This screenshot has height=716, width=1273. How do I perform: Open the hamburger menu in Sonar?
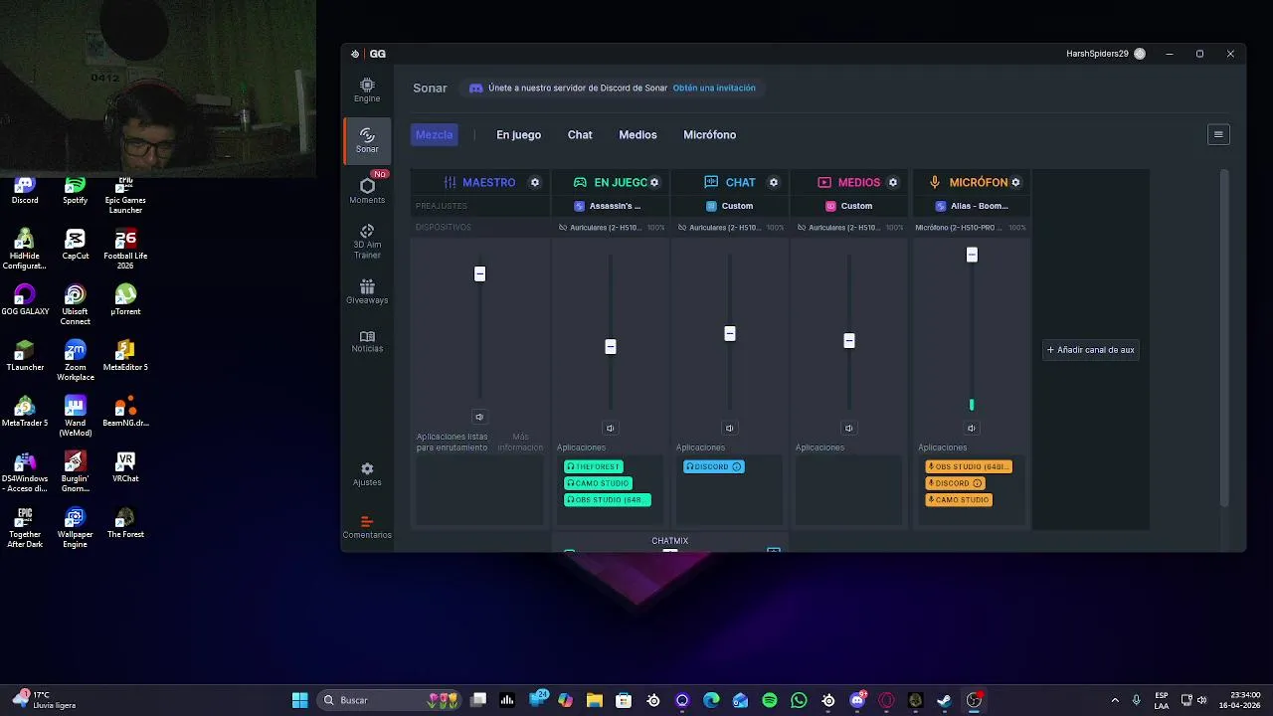(1218, 134)
